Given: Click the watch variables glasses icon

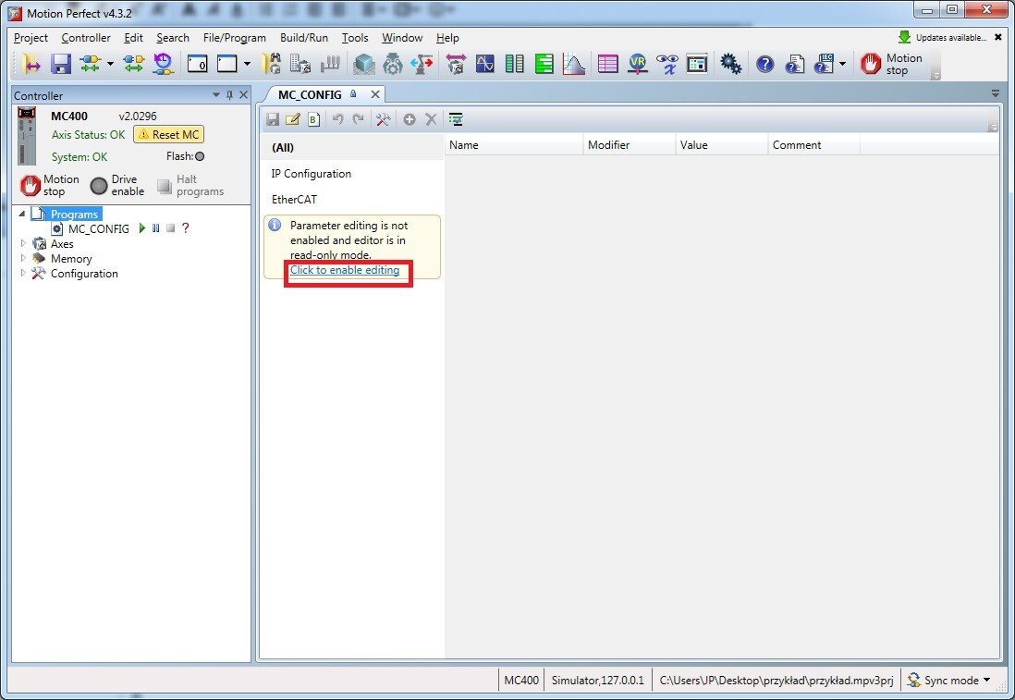Looking at the screenshot, I should (667, 64).
